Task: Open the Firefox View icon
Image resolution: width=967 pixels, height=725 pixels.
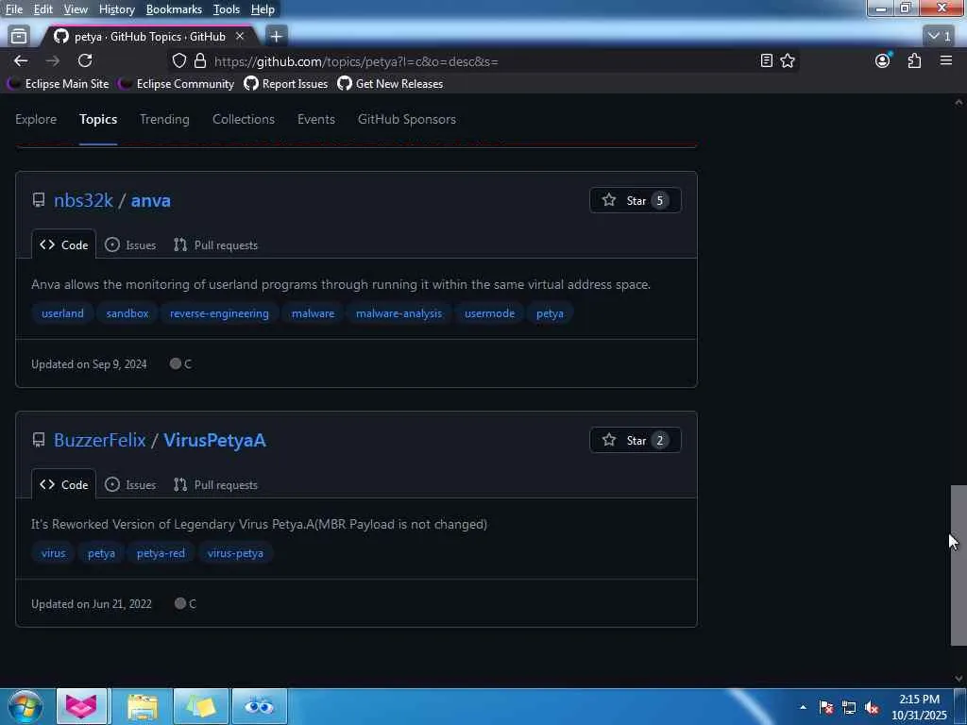Action: [x=19, y=37]
